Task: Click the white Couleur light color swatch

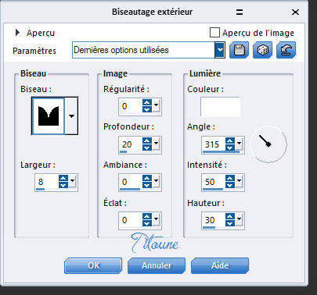Action: pyautogui.click(x=220, y=107)
